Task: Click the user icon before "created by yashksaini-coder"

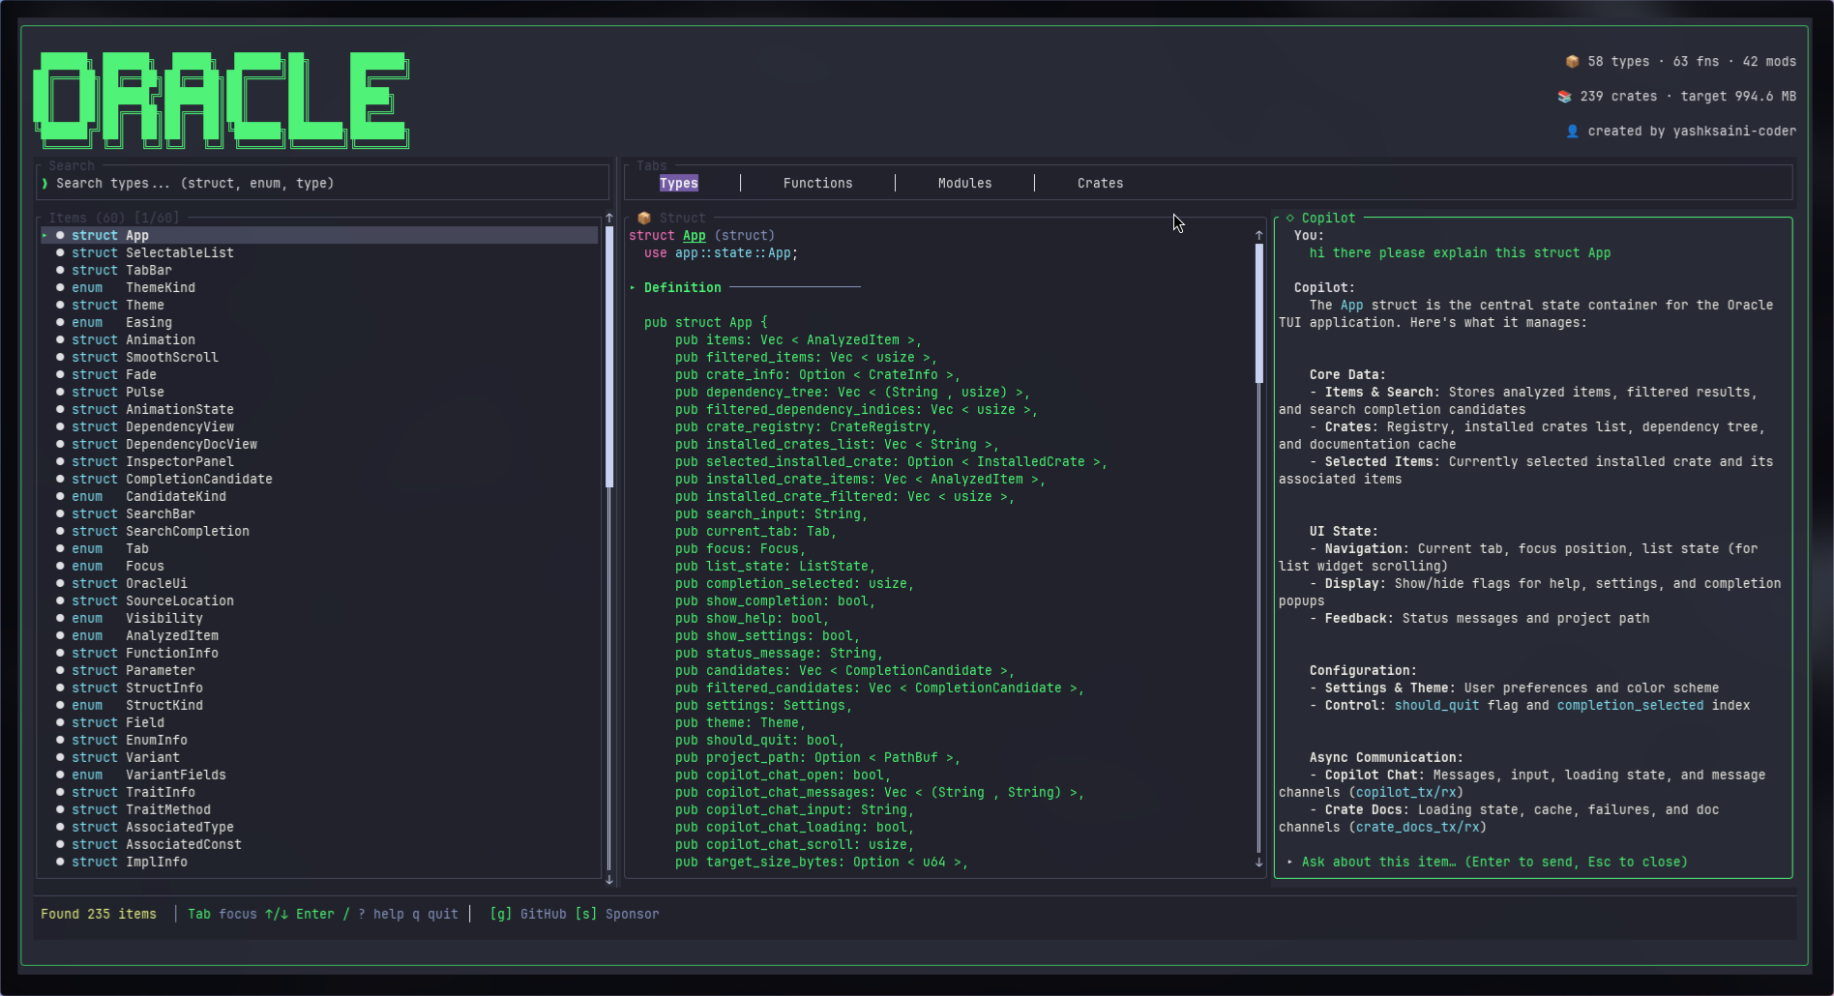Action: 1571,131
